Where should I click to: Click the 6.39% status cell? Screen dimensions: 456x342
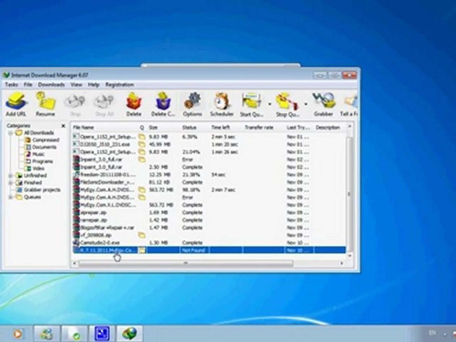tap(190, 137)
